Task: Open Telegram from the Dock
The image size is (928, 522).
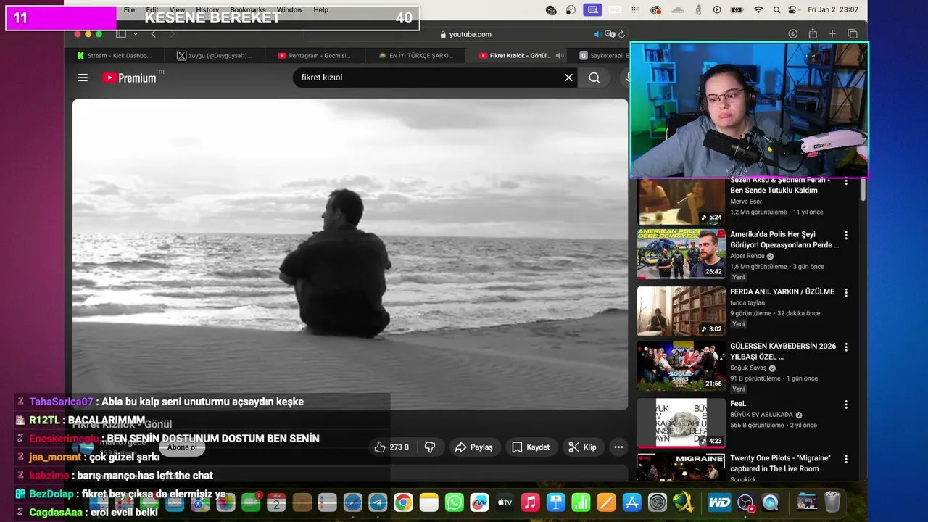Action: click(x=378, y=502)
